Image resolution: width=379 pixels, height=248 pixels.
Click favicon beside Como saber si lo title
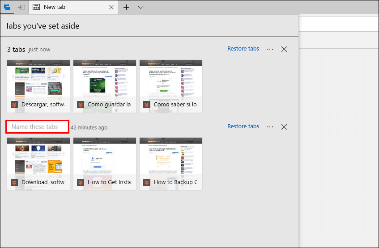point(147,105)
